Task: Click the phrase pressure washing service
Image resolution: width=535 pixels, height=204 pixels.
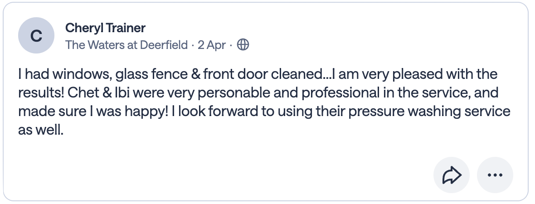Action: pos(429,112)
